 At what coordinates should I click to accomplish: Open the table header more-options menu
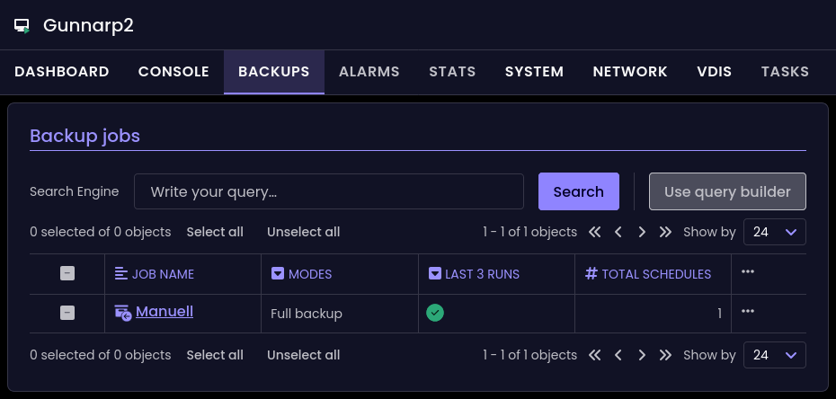click(747, 272)
